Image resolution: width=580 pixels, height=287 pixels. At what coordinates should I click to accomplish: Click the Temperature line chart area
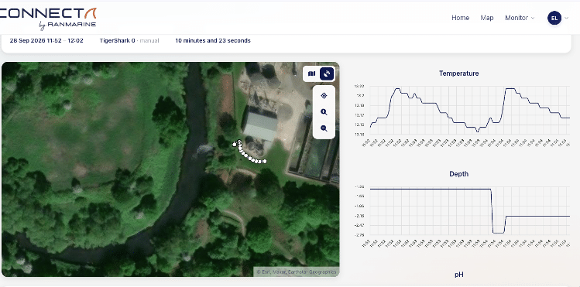click(x=470, y=111)
